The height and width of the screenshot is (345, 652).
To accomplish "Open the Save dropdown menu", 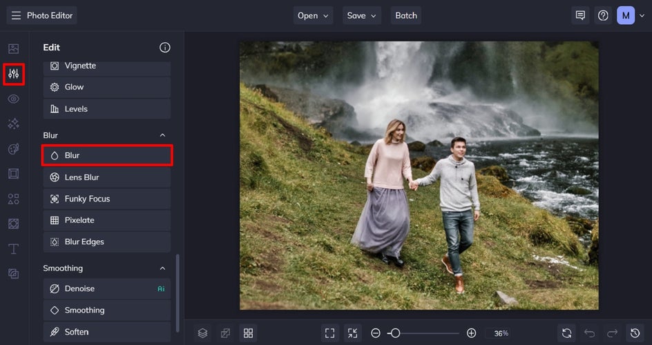I will click(362, 15).
